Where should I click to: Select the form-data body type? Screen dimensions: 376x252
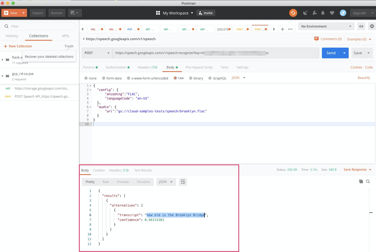point(104,78)
